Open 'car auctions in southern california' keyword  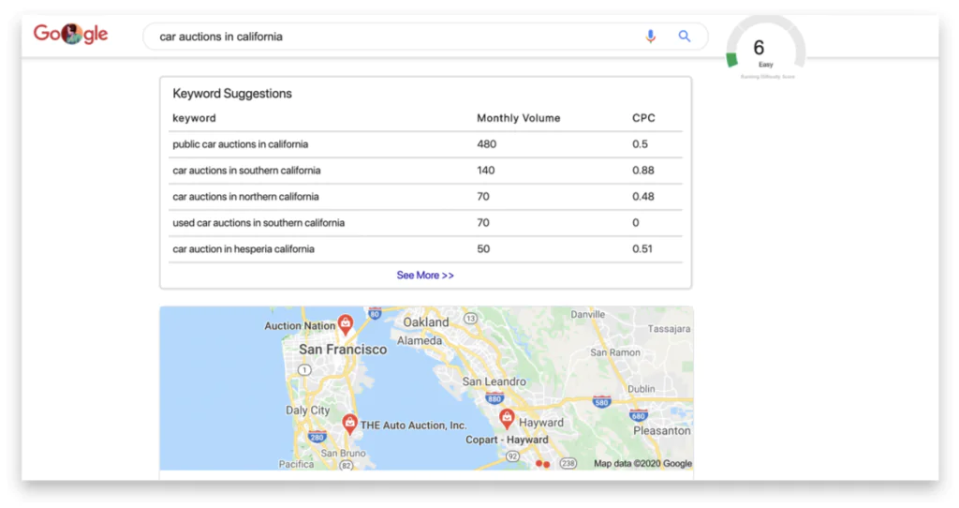click(246, 171)
